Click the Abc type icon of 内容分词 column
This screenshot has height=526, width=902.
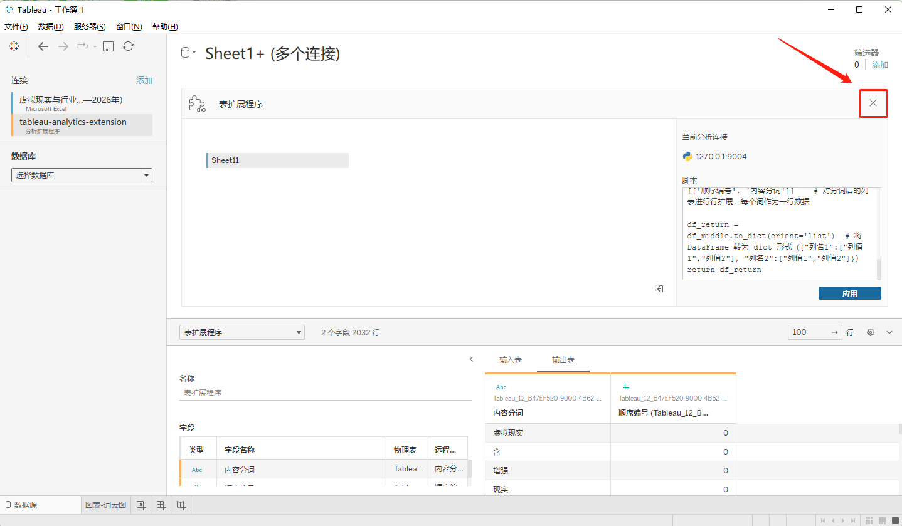[x=501, y=387]
